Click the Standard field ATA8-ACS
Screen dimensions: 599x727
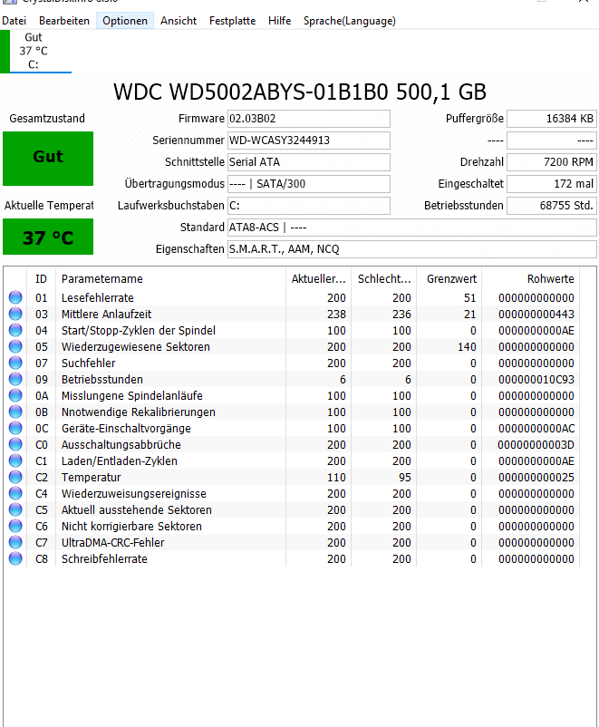412,228
